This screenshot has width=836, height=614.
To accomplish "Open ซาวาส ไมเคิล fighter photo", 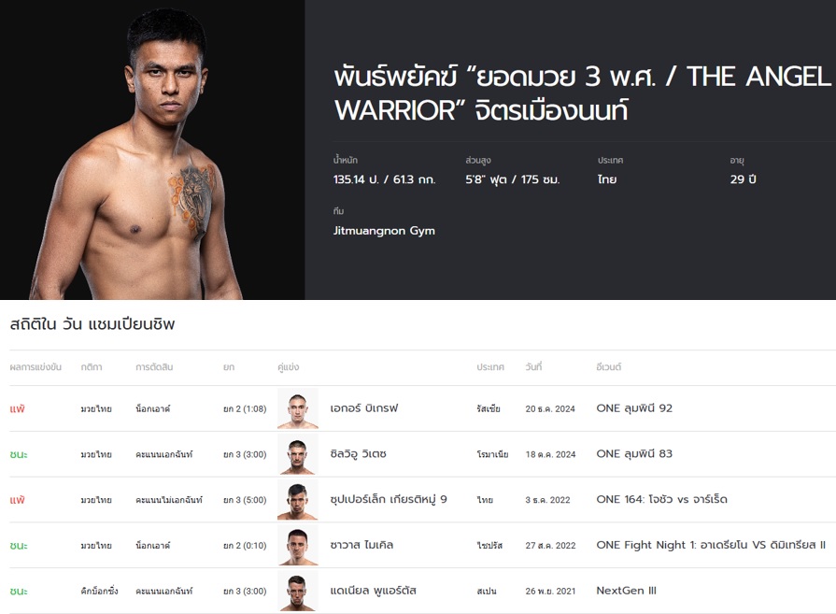I will (298, 545).
